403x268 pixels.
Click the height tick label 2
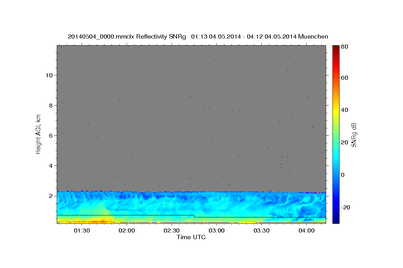click(x=51, y=196)
